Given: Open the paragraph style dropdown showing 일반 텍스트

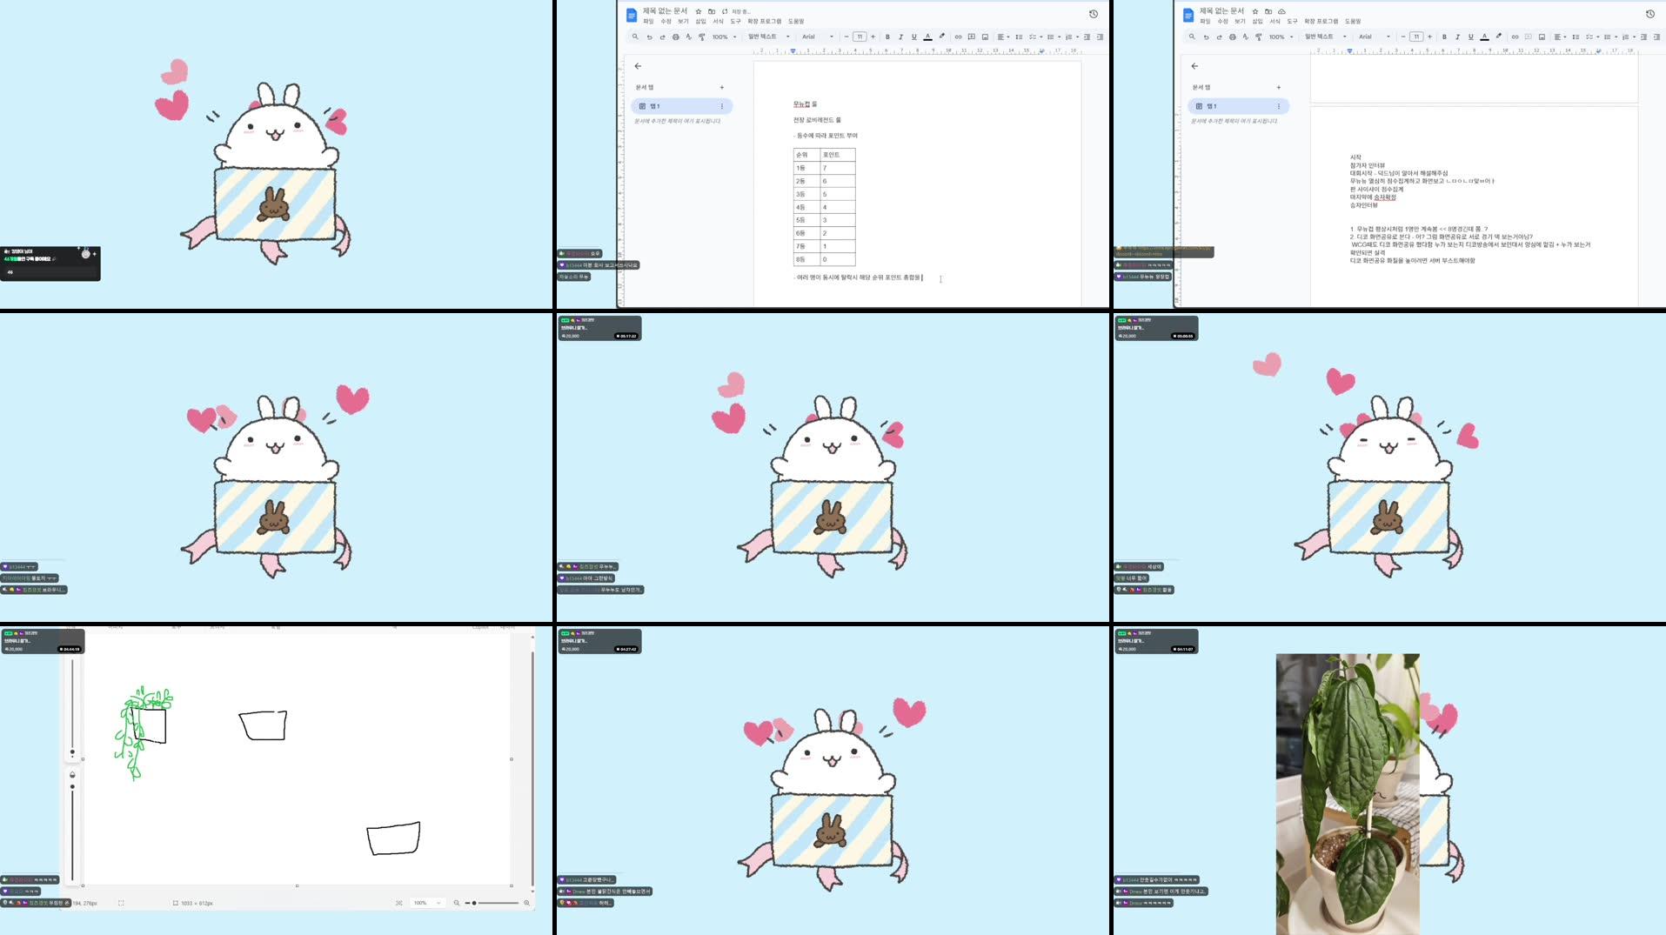Looking at the screenshot, I should [x=766, y=37].
